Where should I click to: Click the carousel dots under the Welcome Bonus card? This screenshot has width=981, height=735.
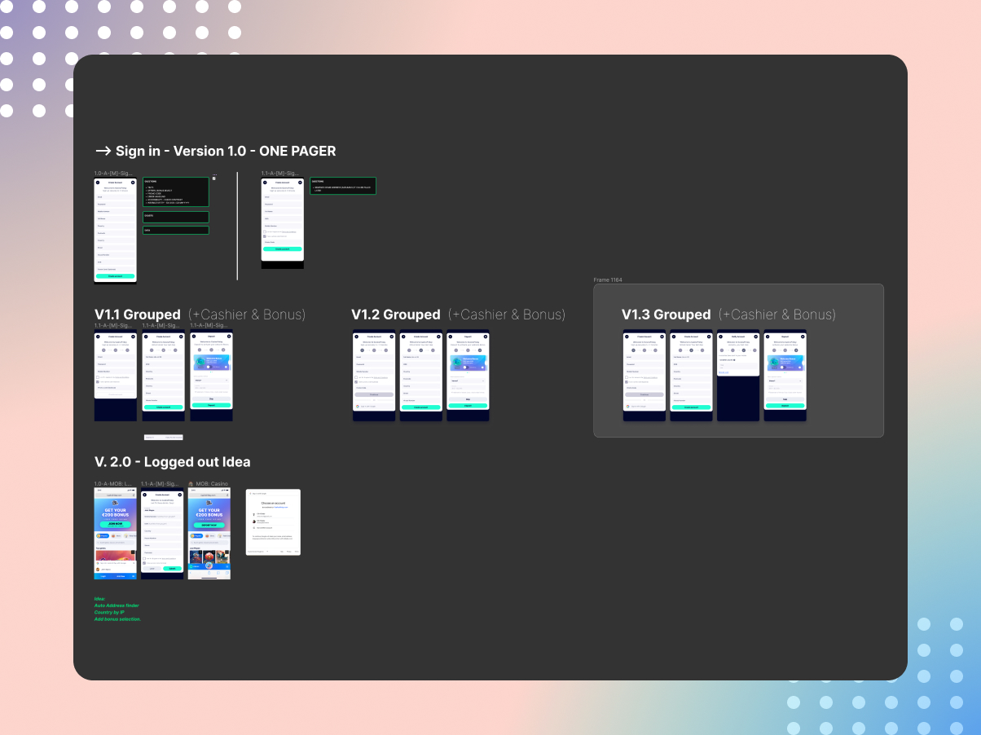coord(211,372)
